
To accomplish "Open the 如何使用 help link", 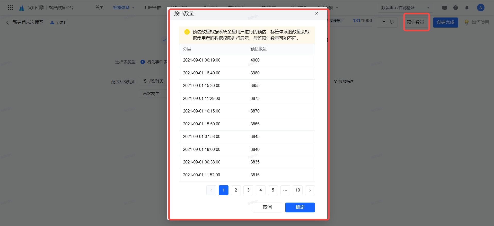I will [477, 22].
